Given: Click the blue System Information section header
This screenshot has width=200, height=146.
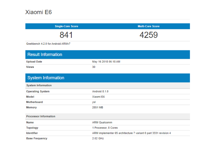Looking at the screenshot, I should [108, 78].
